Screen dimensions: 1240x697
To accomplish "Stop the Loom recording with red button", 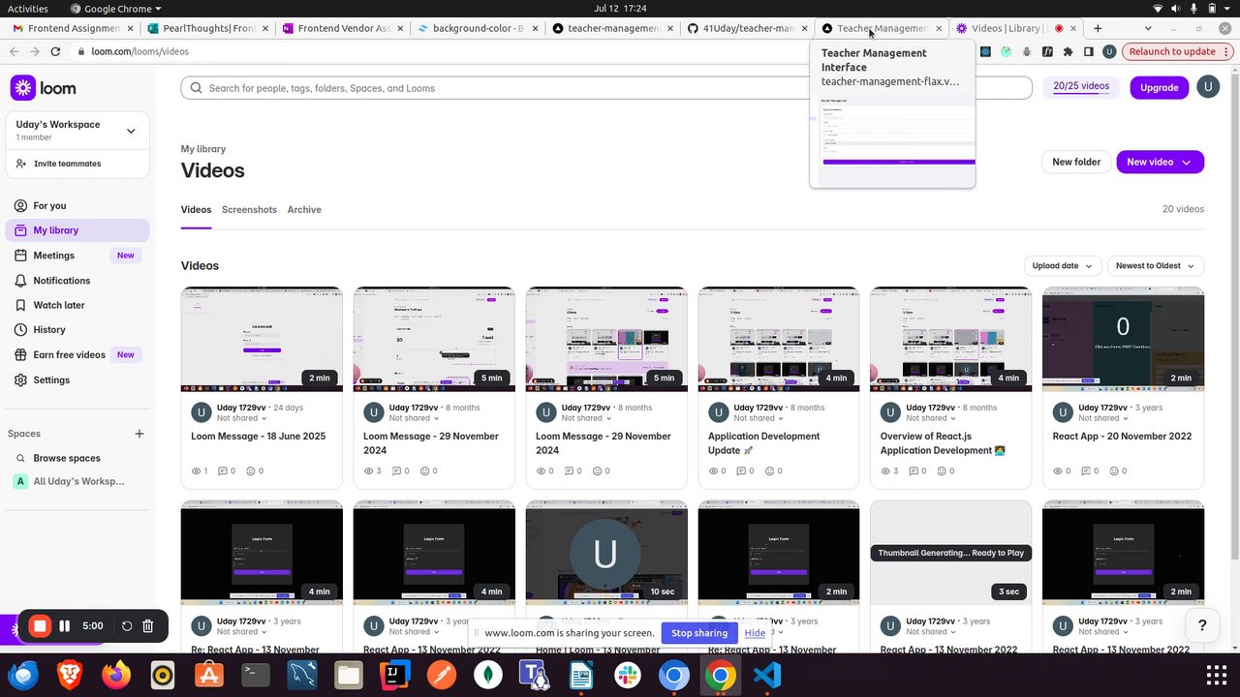I will click(40, 626).
